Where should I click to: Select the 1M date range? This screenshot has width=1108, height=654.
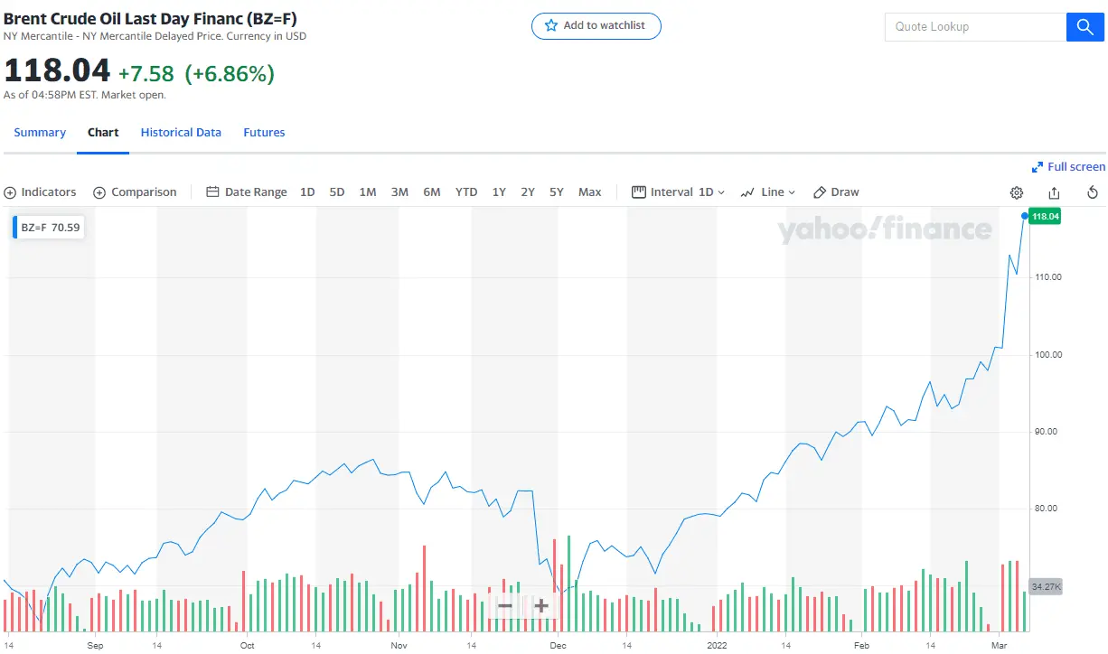[368, 192]
